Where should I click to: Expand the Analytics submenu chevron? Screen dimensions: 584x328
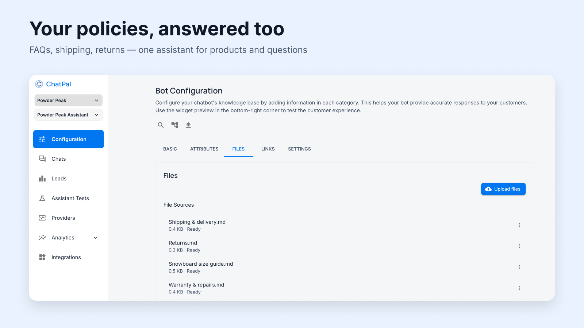click(96, 238)
